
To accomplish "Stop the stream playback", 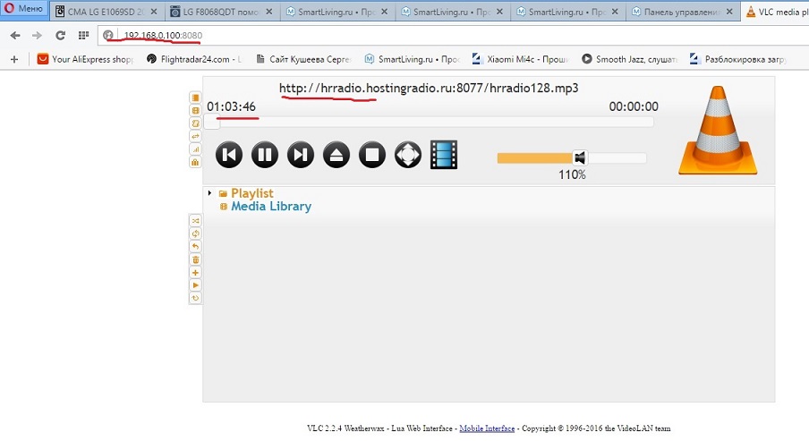I will click(372, 155).
